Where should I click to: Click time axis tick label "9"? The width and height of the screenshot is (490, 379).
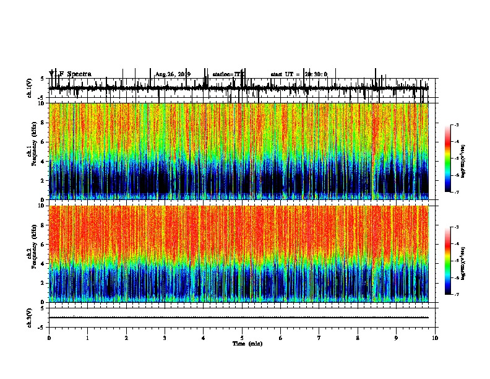(x=396, y=338)
